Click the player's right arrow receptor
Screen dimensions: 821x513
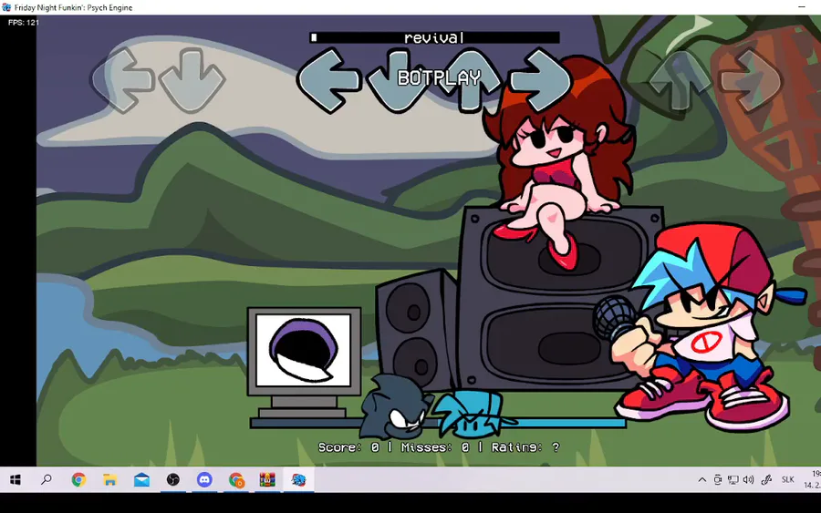pos(540,80)
